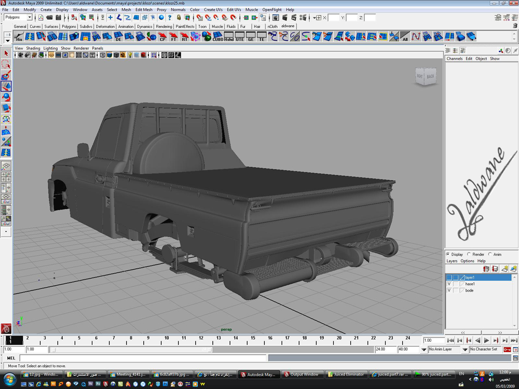This screenshot has height=389, width=519.
Task: Toggle visibility box of layer1
Action: pos(449,277)
